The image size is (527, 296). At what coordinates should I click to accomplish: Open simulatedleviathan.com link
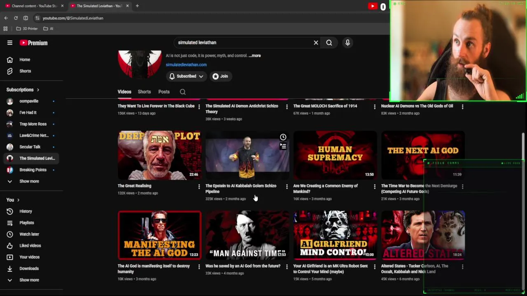click(x=186, y=65)
